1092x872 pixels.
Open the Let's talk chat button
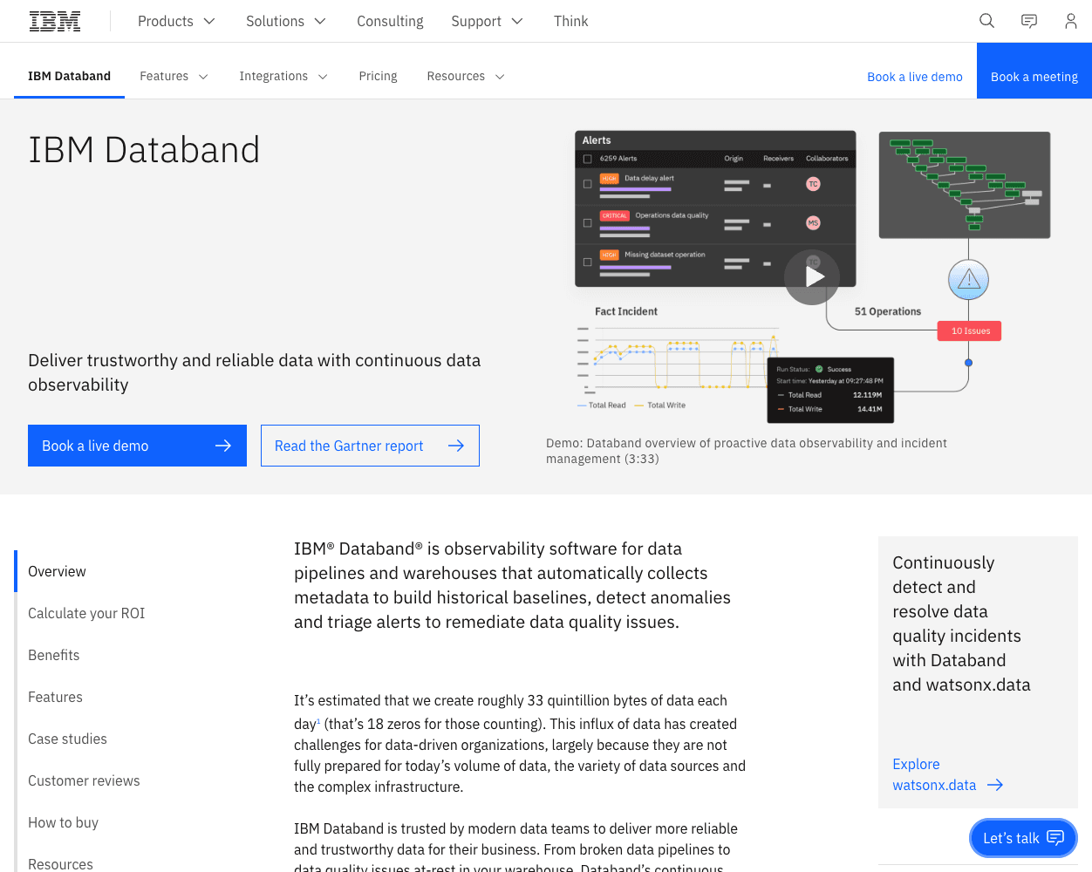(1023, 838)
